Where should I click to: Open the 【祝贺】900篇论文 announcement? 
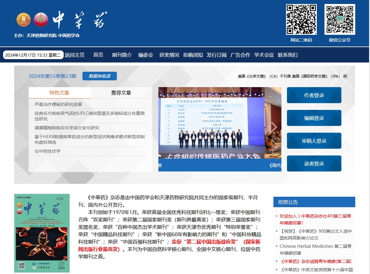click(x=316, y=234)
